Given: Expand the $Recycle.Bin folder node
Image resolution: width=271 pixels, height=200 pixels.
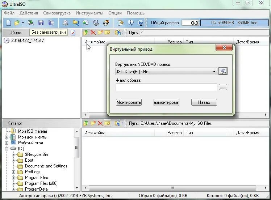Looking at the screenshot, I should point(13,154).
